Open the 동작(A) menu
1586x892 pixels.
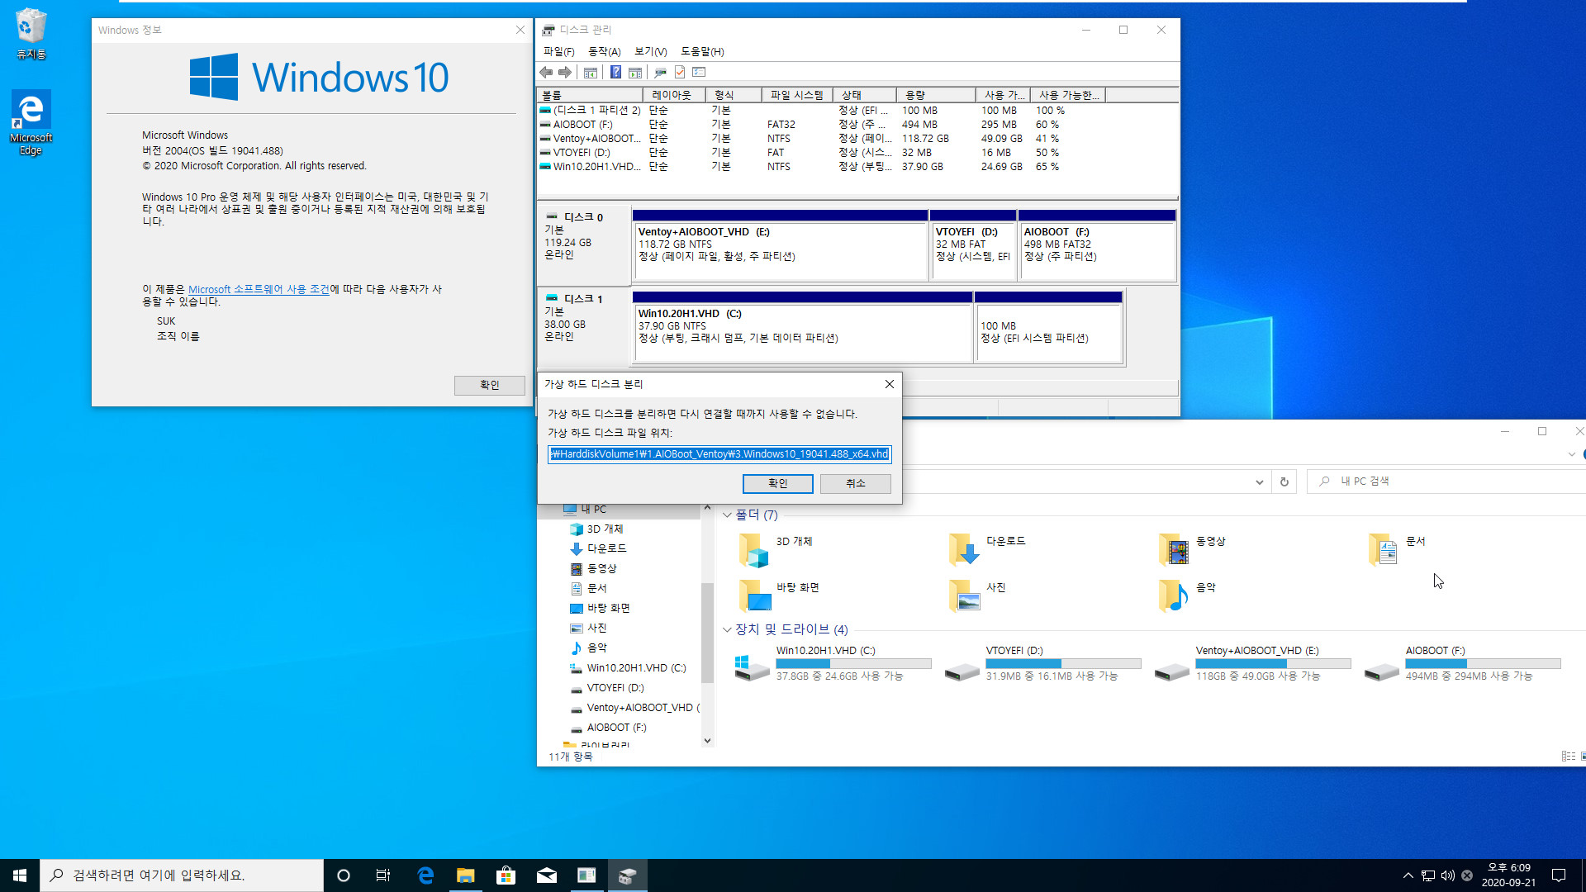604,51
